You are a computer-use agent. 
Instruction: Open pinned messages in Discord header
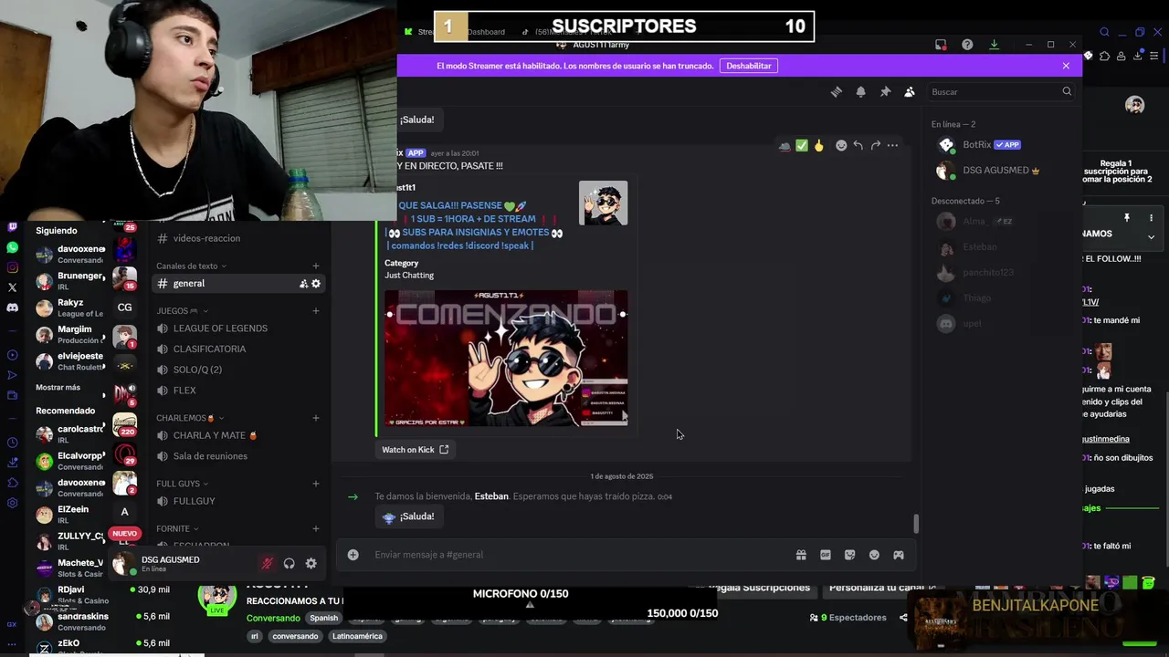click(x=885, y=91)
